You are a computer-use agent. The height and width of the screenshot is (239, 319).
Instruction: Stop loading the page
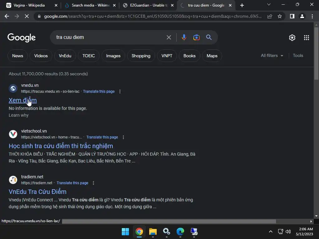27,16
